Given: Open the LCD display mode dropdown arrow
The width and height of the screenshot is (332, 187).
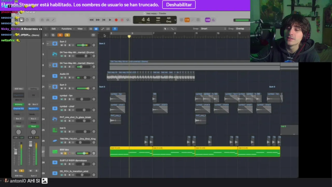Looking at the screenshot, I should coord(176,20).
